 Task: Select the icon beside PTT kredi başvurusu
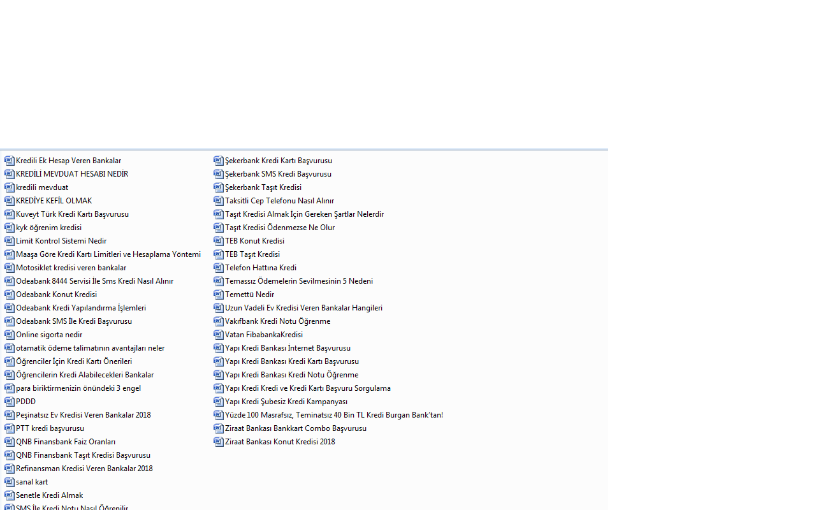10,428
